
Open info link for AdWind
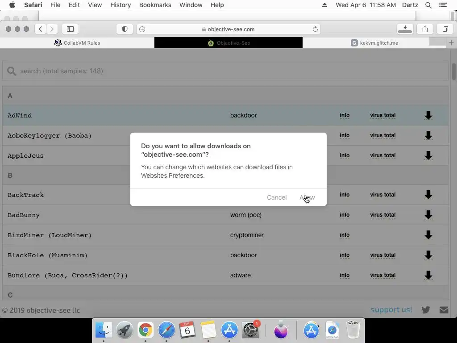click(x=345, y=115)
